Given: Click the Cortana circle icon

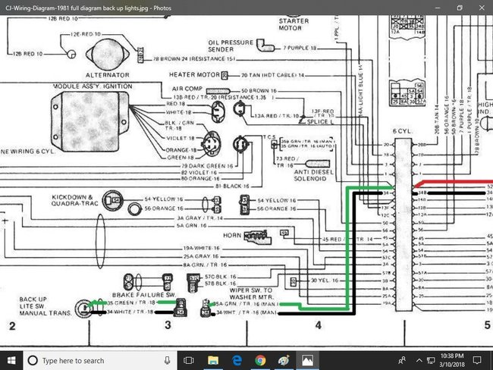Looking at the screenshot, I should [x=33, y=360].
